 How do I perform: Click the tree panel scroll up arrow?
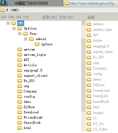(x=83, y=23)
